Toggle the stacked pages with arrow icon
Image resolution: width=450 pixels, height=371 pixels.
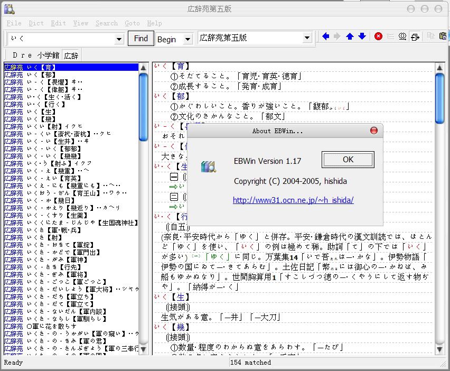pos(415,37)
